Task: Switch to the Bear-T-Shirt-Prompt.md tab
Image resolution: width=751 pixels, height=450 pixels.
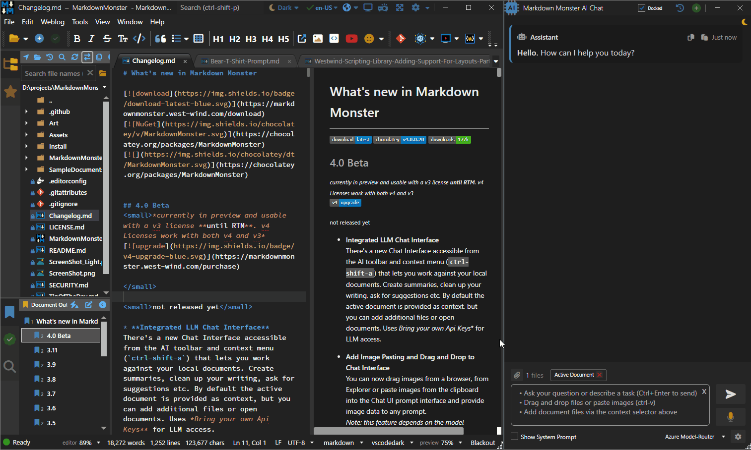Action: click(x=245, y=61)
